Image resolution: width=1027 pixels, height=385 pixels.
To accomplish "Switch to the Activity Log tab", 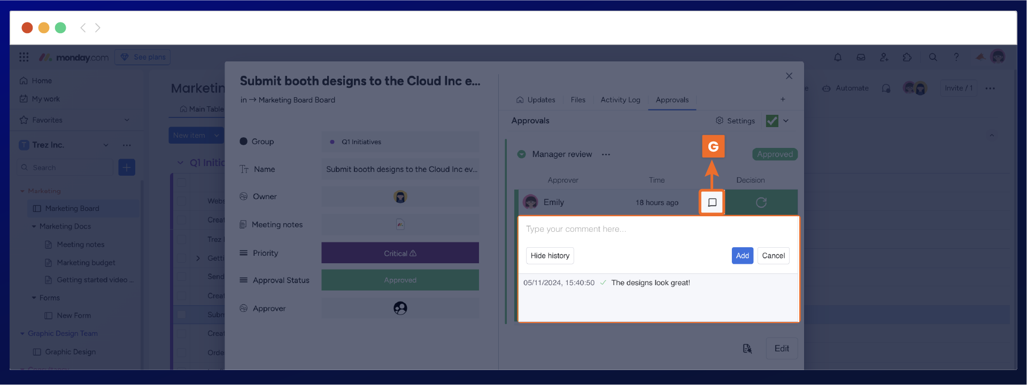I will 620,100.
